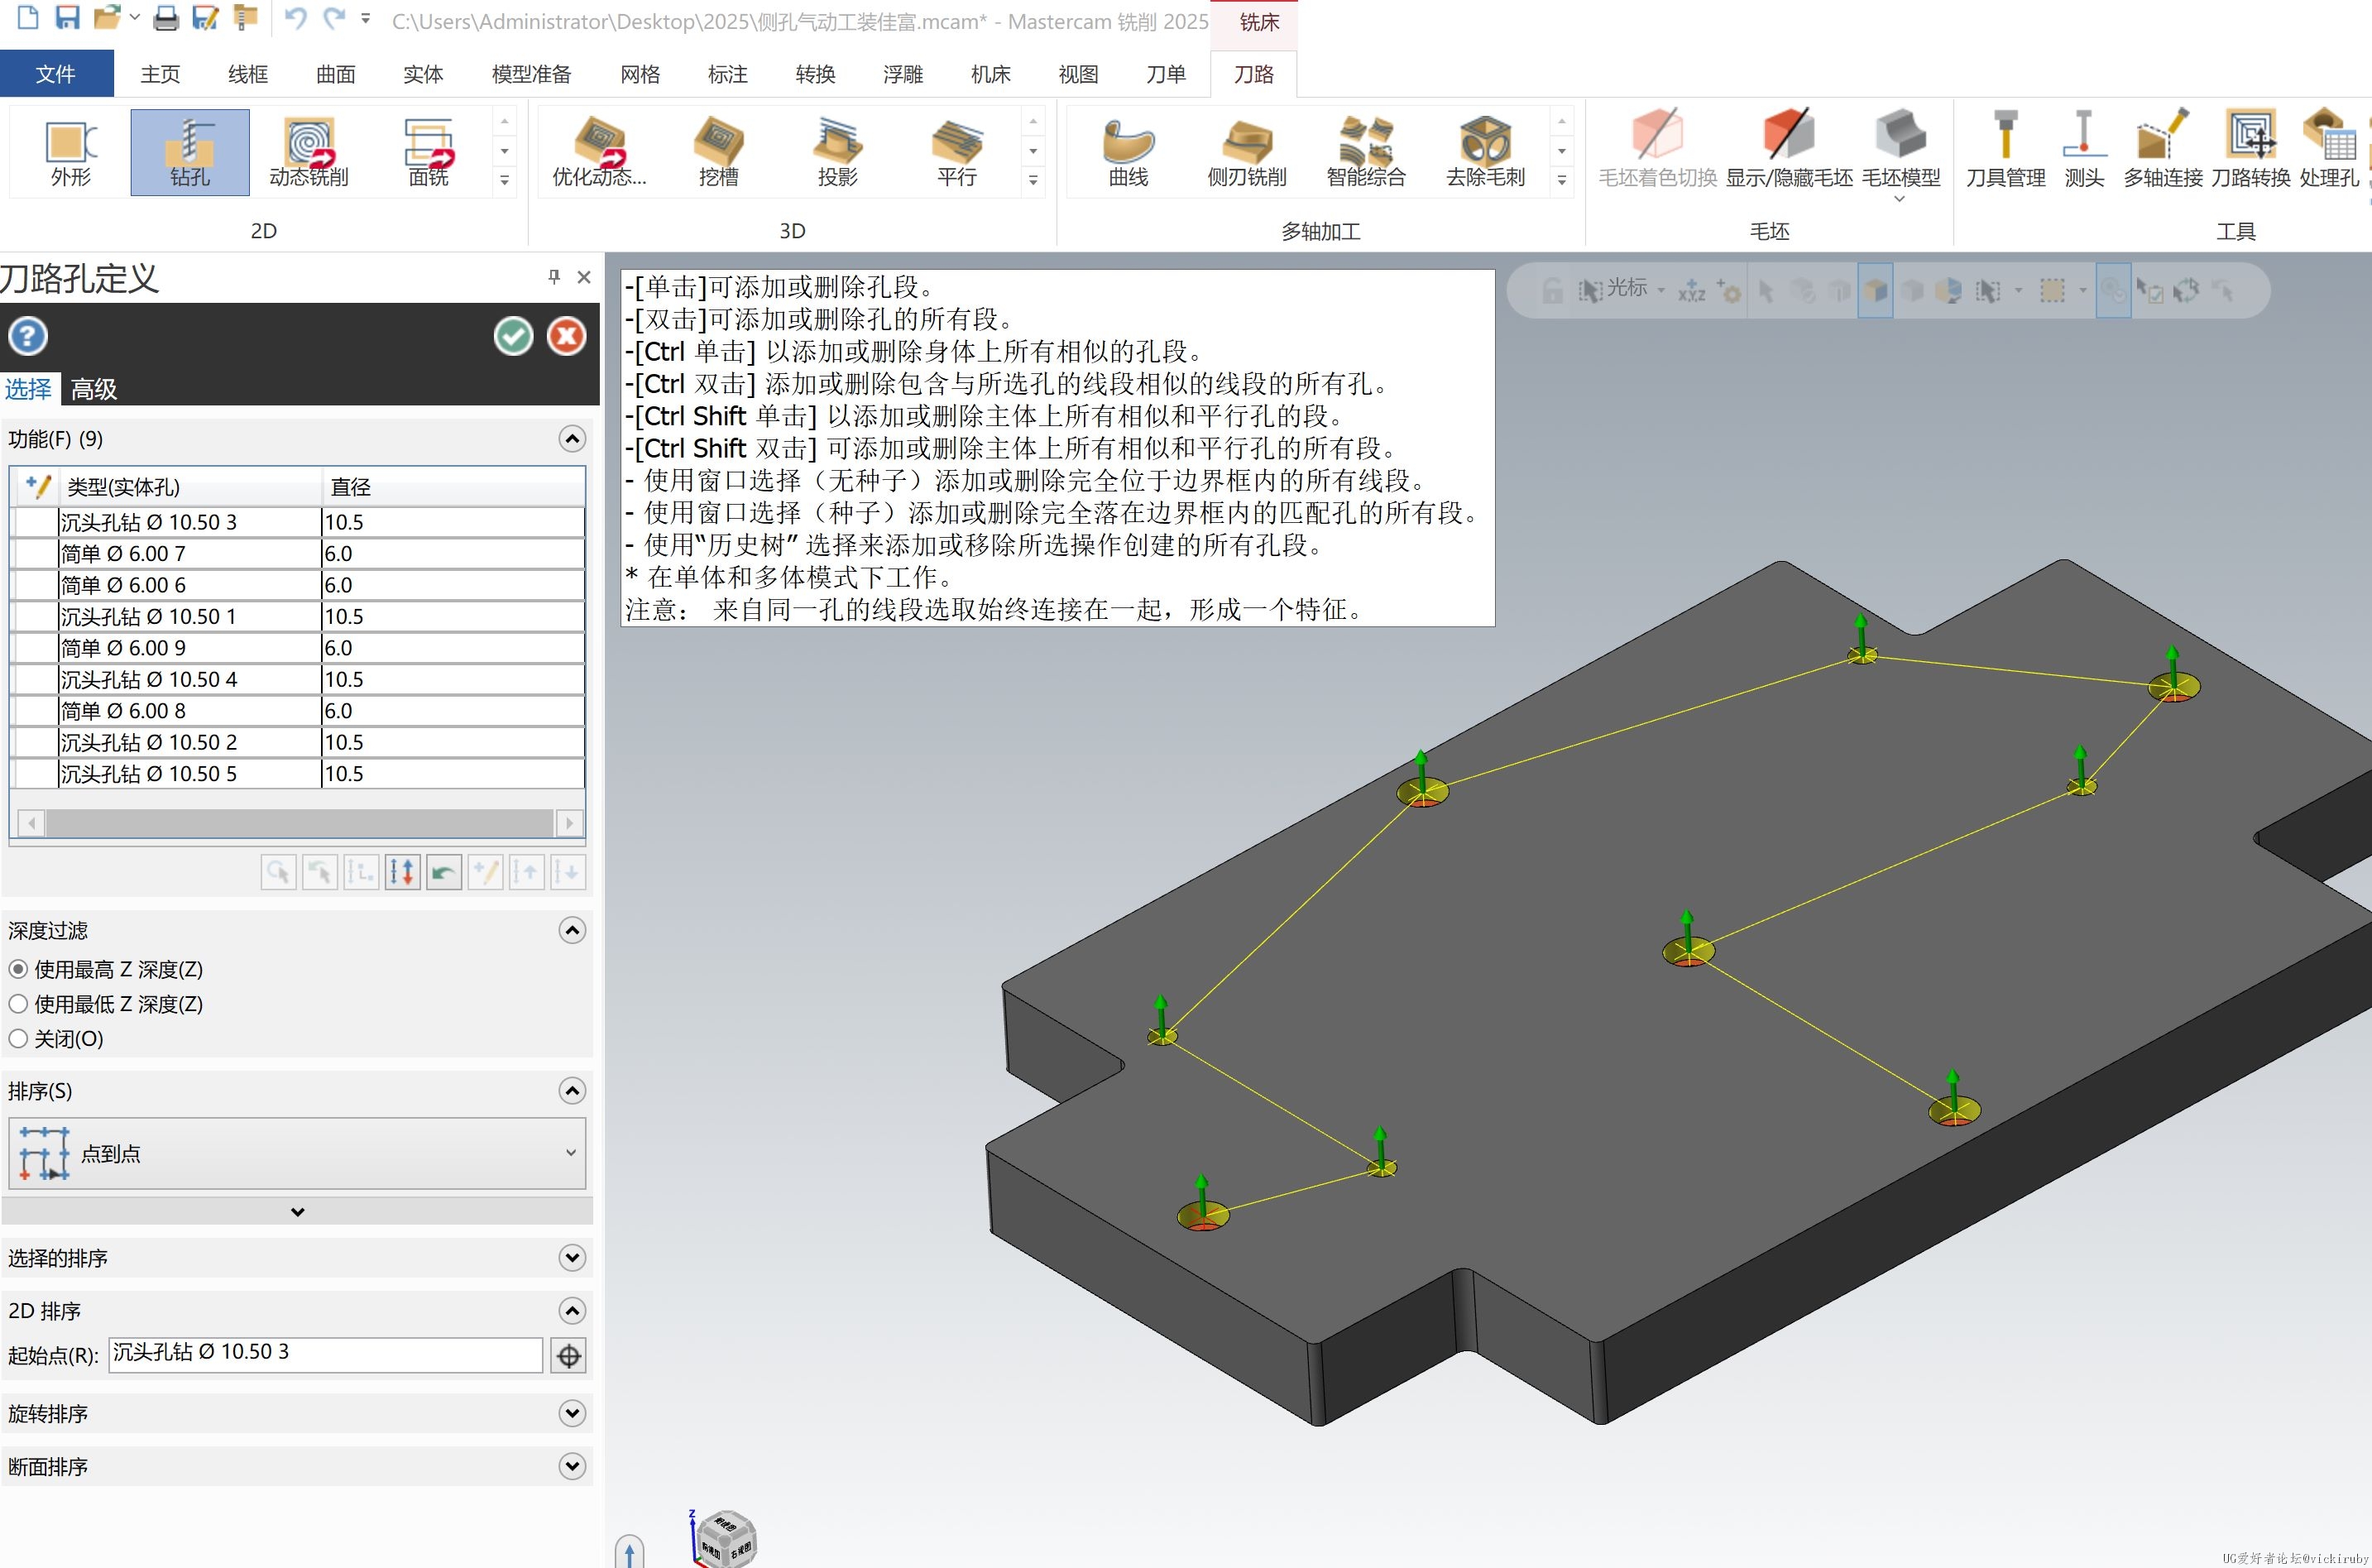Expand the 选择的排序 section

coord(572,1258)
